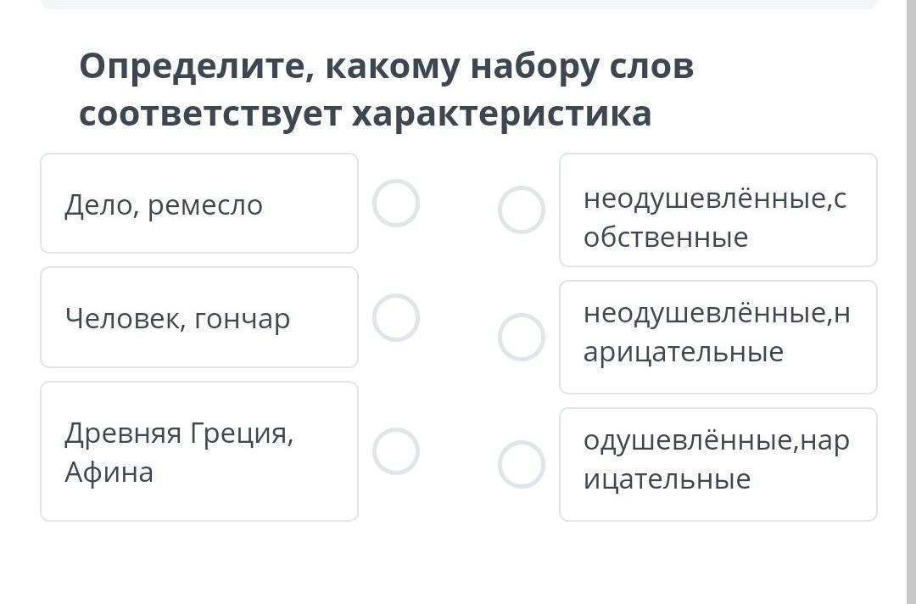
Task: Click the vertical scrollbar on right edge
Action: tap(911, 302)
